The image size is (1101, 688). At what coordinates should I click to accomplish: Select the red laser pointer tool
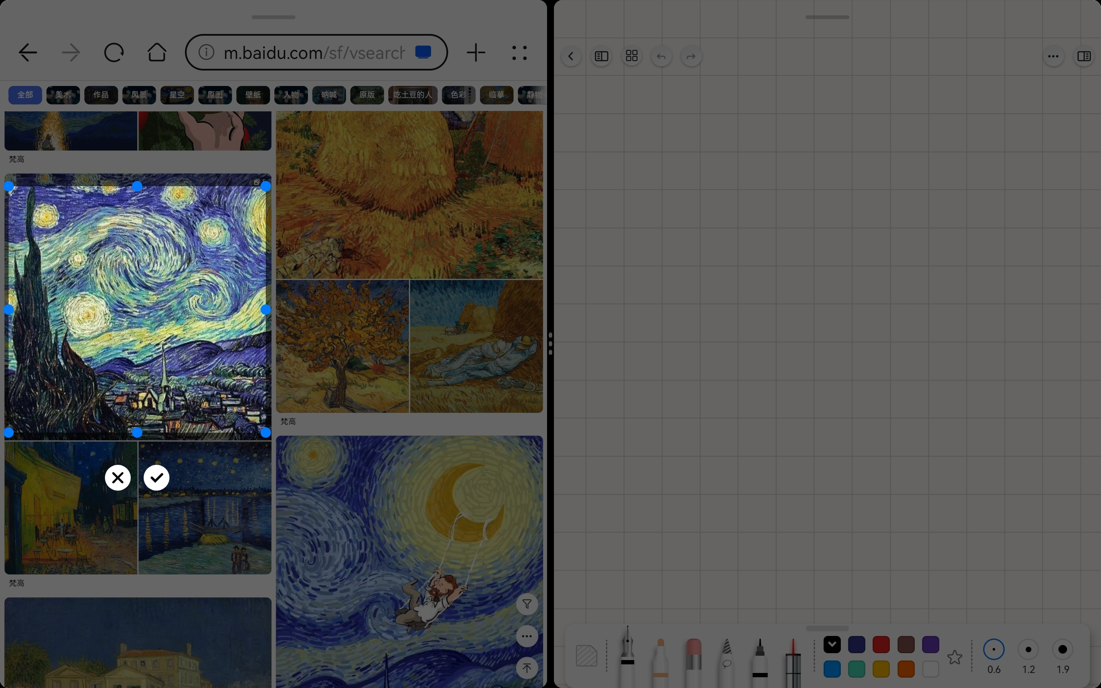[793, 662]
